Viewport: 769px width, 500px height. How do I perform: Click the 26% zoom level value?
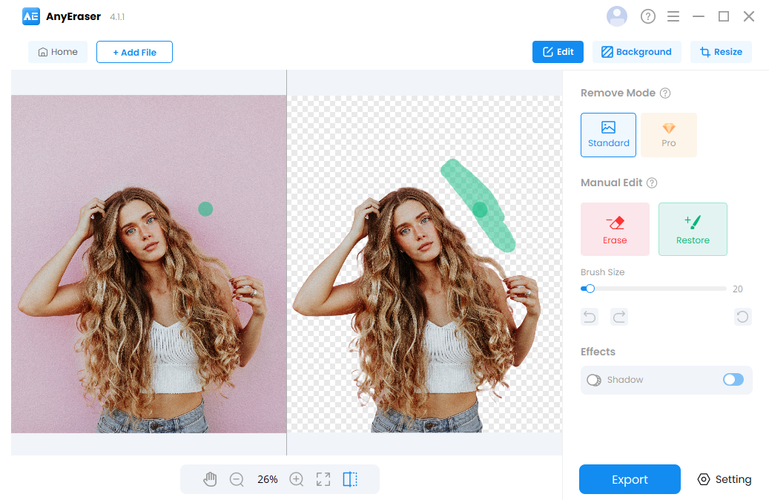coord(267,479)
